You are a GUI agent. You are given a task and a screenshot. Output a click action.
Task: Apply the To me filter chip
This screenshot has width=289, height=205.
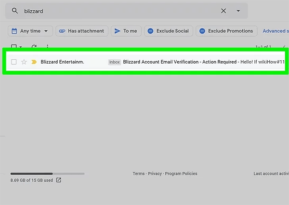click(x=126, y=31)
